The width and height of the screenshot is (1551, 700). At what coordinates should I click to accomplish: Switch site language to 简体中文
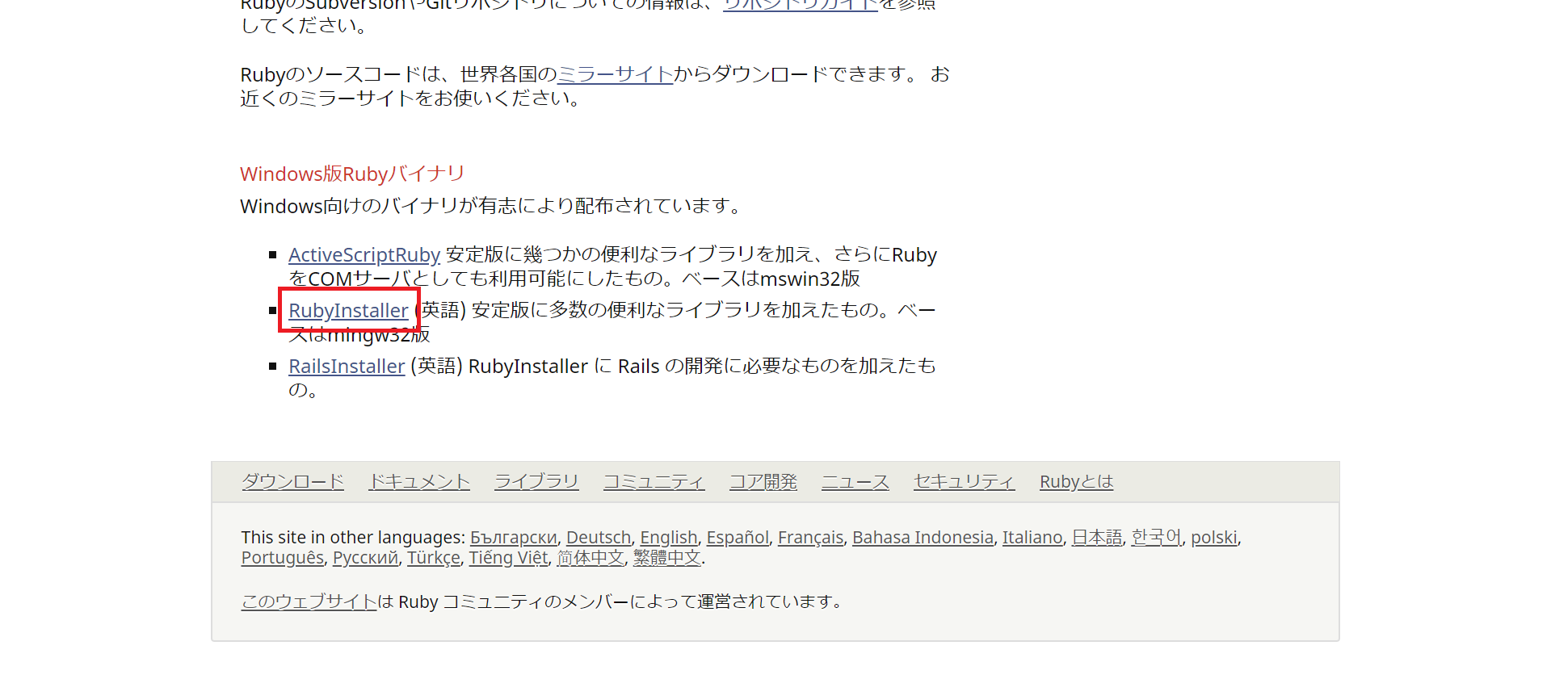[591, 558]
